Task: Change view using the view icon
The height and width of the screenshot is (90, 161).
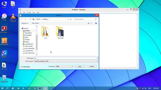Action: [89, 23]
